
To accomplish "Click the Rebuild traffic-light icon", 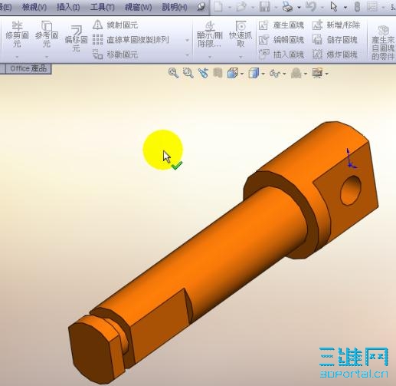I will [x=357, y=7].
